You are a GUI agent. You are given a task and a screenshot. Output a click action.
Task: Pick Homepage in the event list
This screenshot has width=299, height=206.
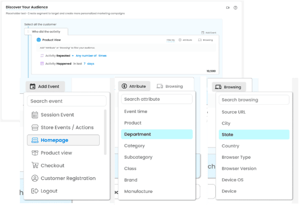63,140
